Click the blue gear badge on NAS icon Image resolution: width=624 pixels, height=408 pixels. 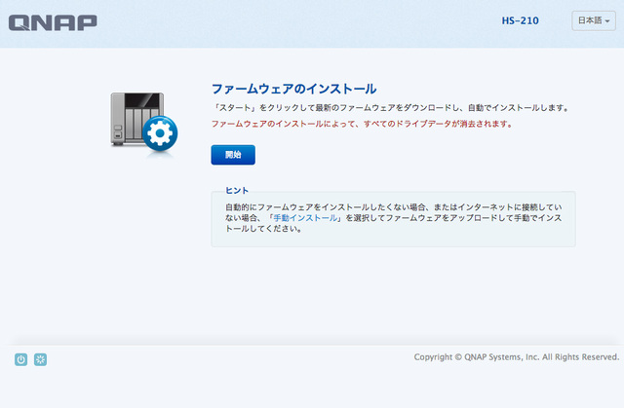pos(159,134)
